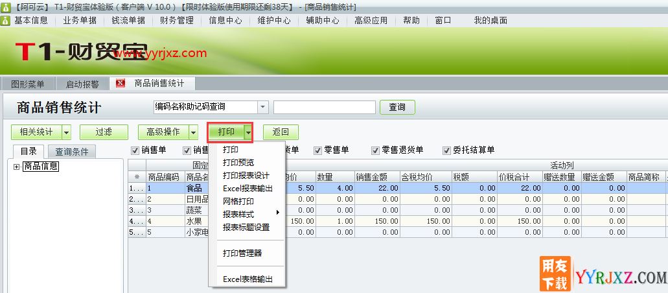The height and width of the screenshot is (293, 668).
Task: Click the 商品编码 column header
Action: pyautogui.click(x=165, y=177)
